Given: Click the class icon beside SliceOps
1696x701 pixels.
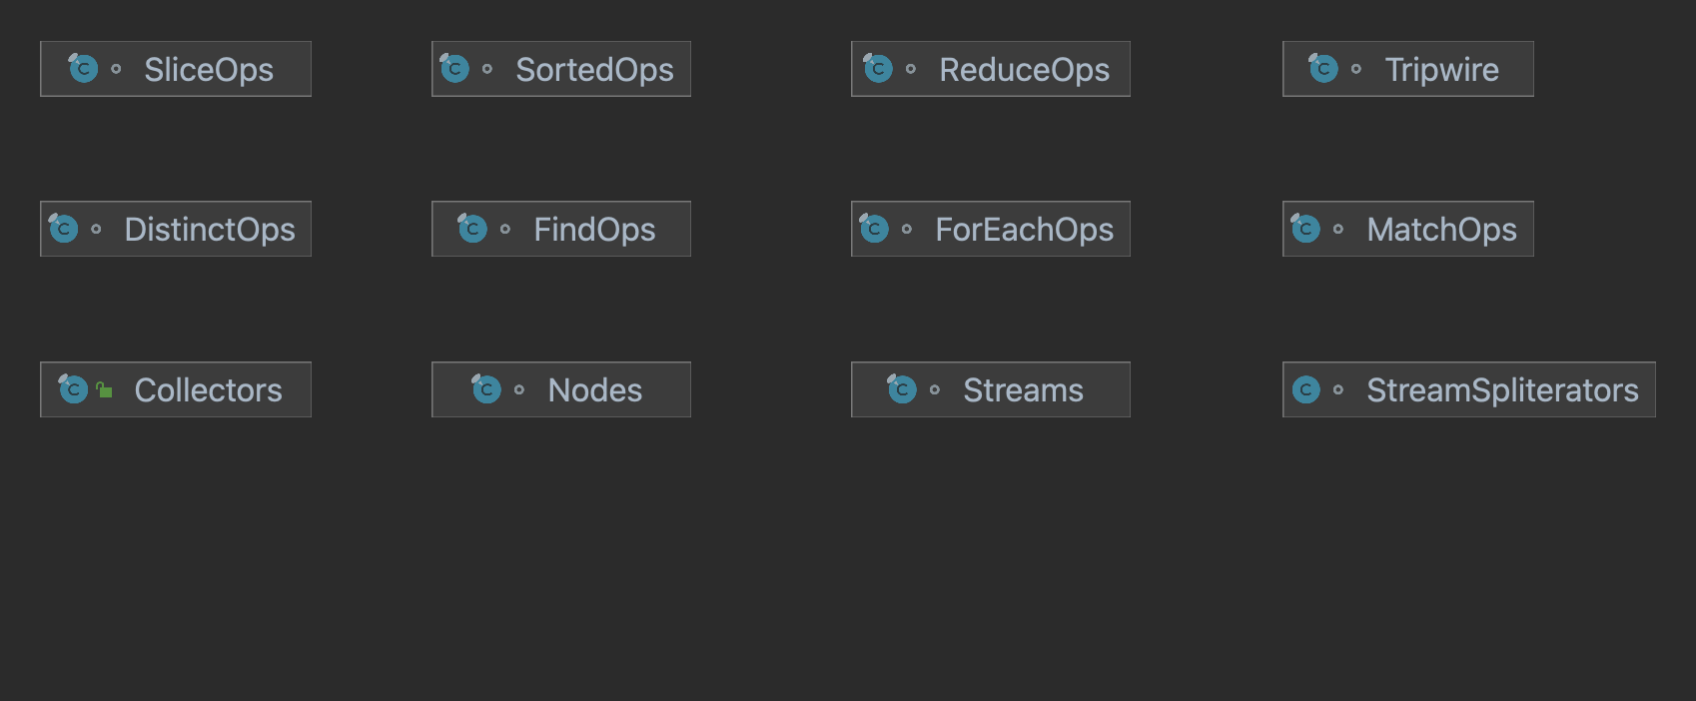Looking at the screenshot, I should pos(84,69).
